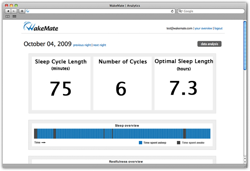Open the 'your overview' link
This screenshot has height=171, width=250.
pyautogui.click(x=203, y=28)
